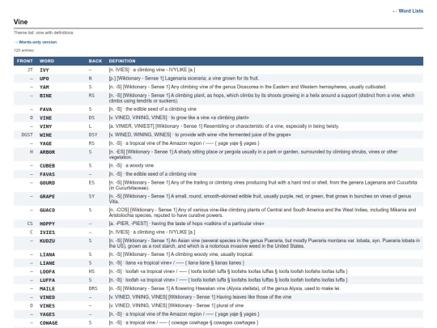Image resolution: width=437 pixels, height=328 pixels.
Task: Select the word IVIES
Action: click(47, 232)
